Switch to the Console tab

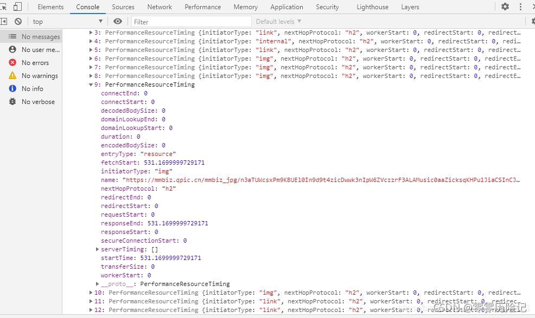pos(88,7)
